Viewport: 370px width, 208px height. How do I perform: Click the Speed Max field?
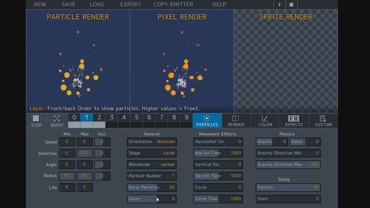click(84, 142)
